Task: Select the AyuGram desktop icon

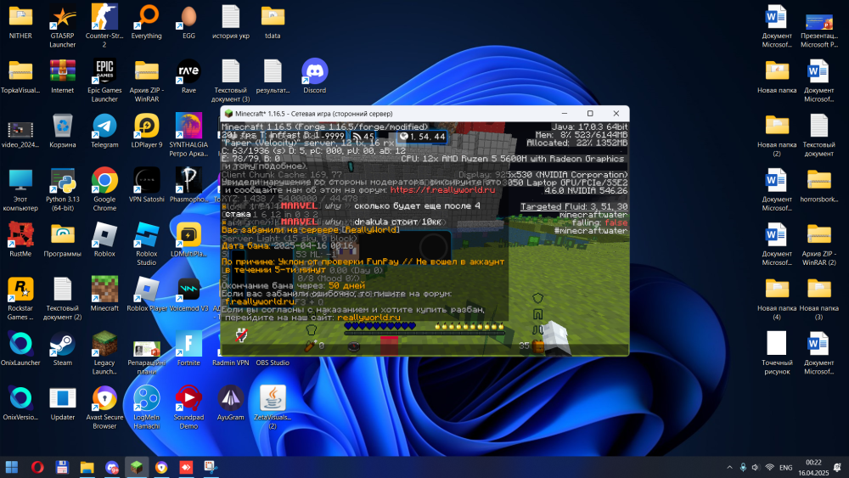Action: (231, 402)
